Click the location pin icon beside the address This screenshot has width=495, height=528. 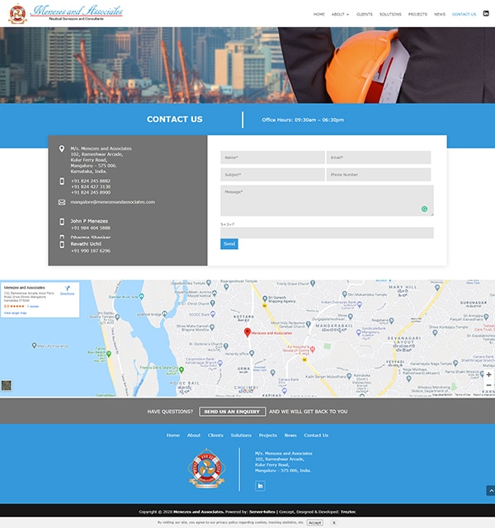pyautogui.click(x=62, y=148)
